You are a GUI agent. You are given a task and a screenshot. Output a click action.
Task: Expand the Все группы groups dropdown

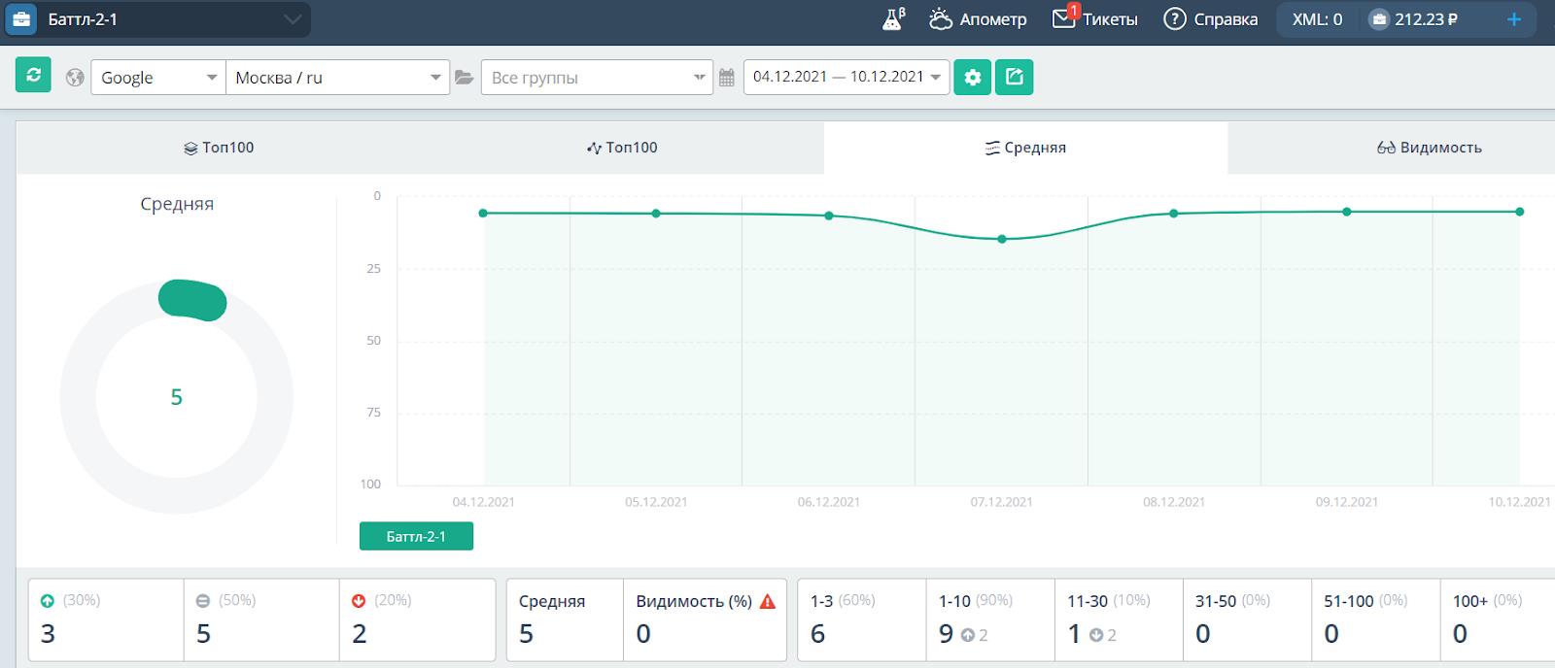(x=597, y=78)
